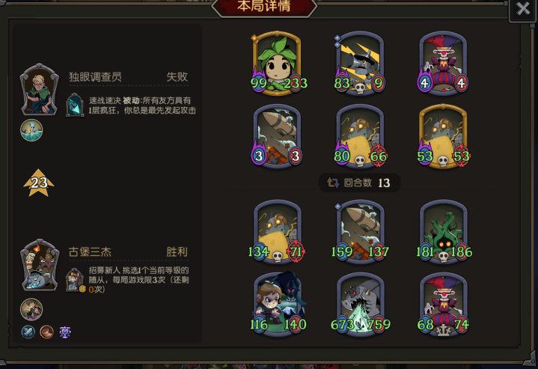Viewport: 538px width, 369px height.
Task: Click the blue sword buff icon
Action: (28, 332)
